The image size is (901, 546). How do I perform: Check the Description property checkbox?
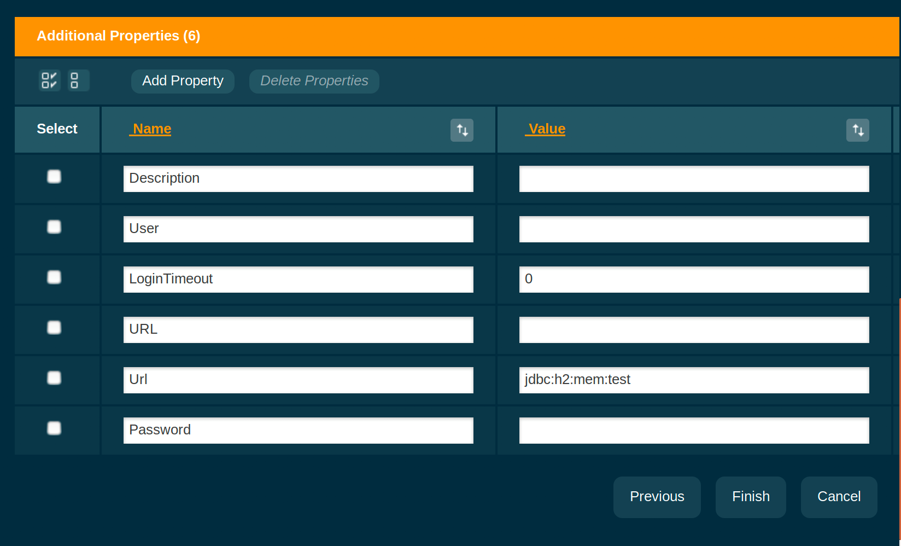point(54,177)
